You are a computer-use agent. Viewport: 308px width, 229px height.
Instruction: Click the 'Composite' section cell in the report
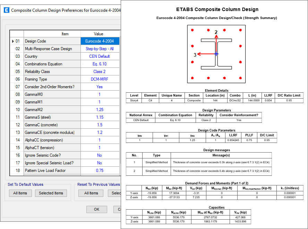coord(194,101)
